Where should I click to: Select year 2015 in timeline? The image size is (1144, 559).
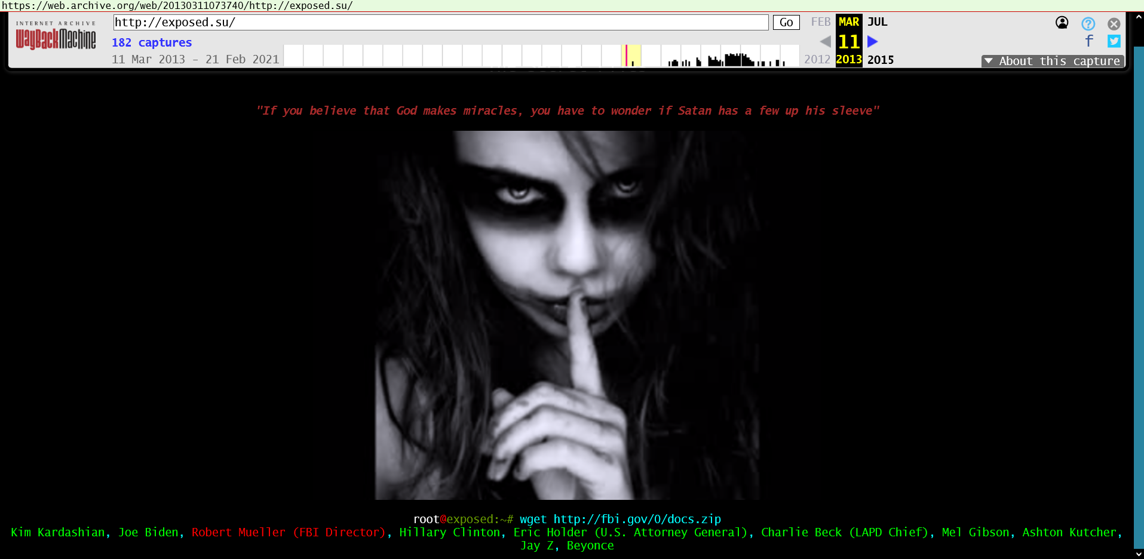click(x=881, y=60)
